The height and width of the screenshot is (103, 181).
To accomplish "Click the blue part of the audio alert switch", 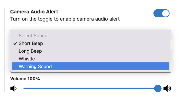I will click(158, 13).
